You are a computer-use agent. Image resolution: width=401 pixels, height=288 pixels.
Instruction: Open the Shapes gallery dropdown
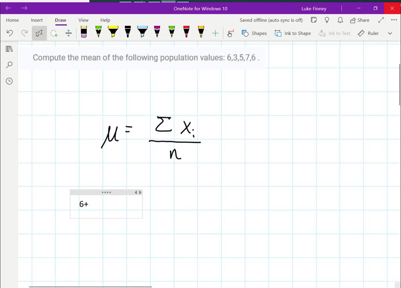pyautogui.click(x=254, y=33)
